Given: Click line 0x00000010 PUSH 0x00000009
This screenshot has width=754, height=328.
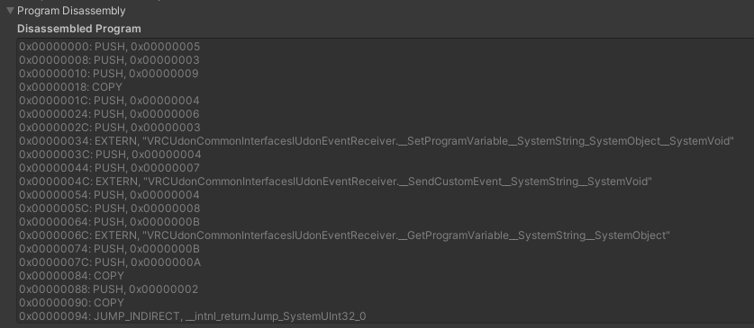Looking at the screenshot, I should click(x=109, y=74).
